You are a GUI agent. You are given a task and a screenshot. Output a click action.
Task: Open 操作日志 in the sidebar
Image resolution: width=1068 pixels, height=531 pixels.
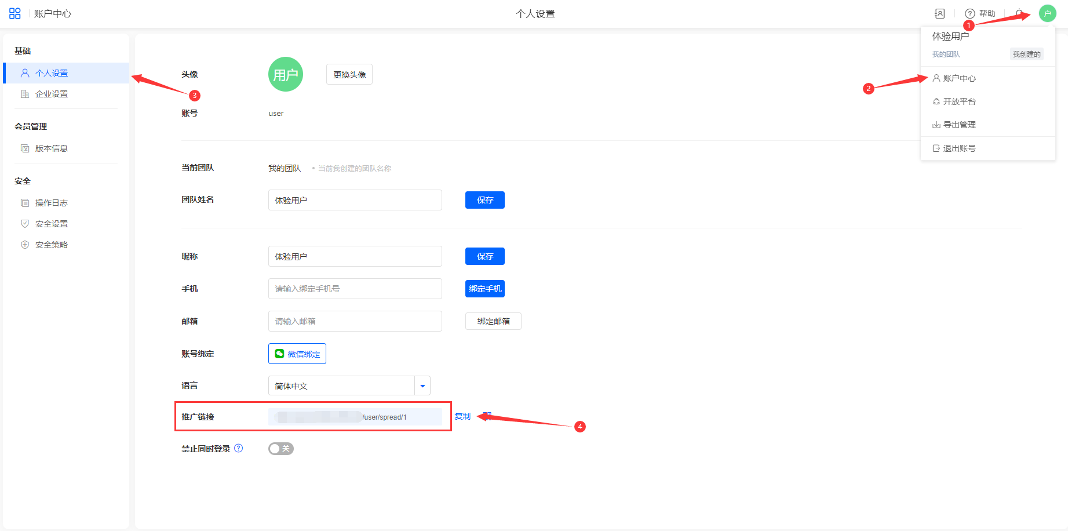[51, 203]
